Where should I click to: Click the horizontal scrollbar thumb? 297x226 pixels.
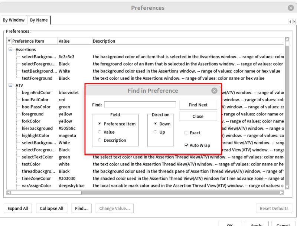tap(46, 193)
